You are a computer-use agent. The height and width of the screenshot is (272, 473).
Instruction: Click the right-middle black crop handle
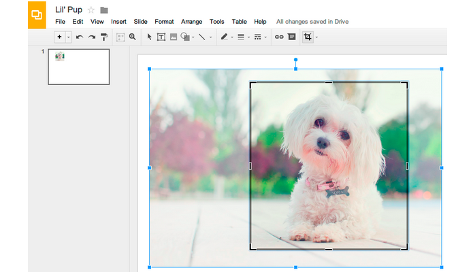407,166
